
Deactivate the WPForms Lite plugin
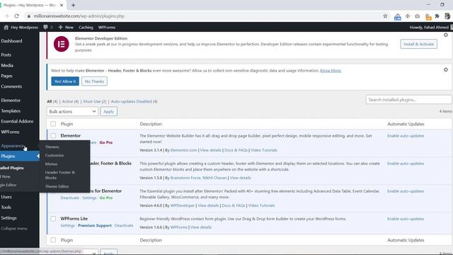click(x=124, y=225)
